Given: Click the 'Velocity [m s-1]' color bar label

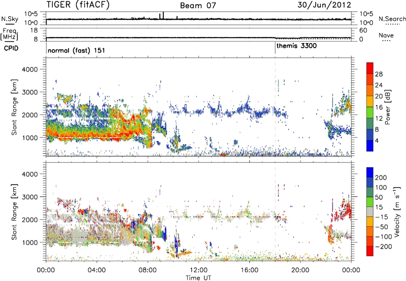Looking at the screenshot, I should coord(396,212).
